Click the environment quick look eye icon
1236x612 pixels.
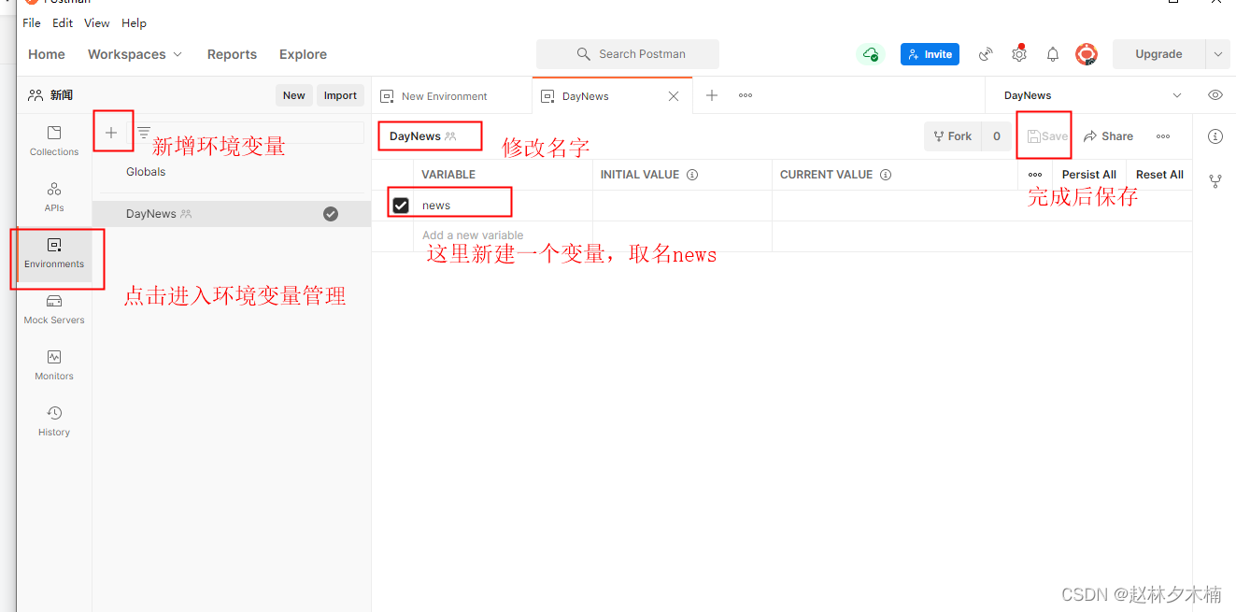(x=1215, y=95)
